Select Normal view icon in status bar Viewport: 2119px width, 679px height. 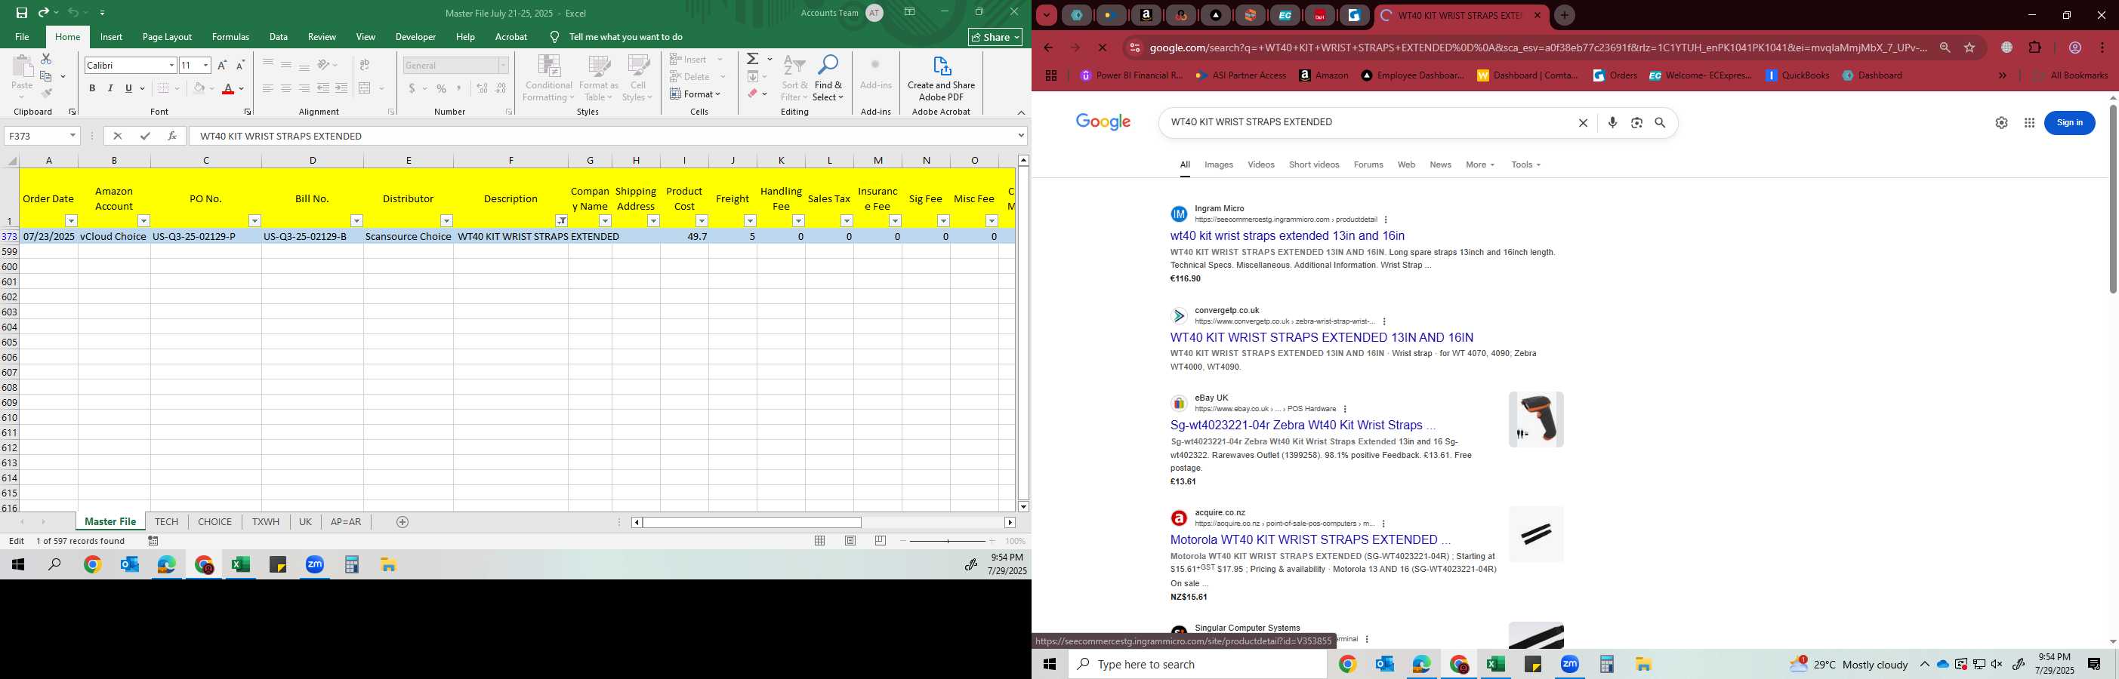(820, 541)
